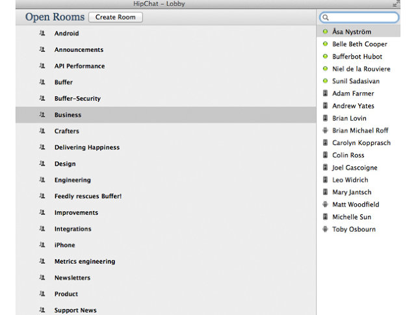
Task: Click the Android icon beside Brian Michael Roff
Action: pyautogui.click(x=325, y=131)
